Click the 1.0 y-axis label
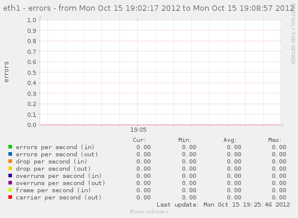This screenshot has width=298, height=218. tap(32, 20)
